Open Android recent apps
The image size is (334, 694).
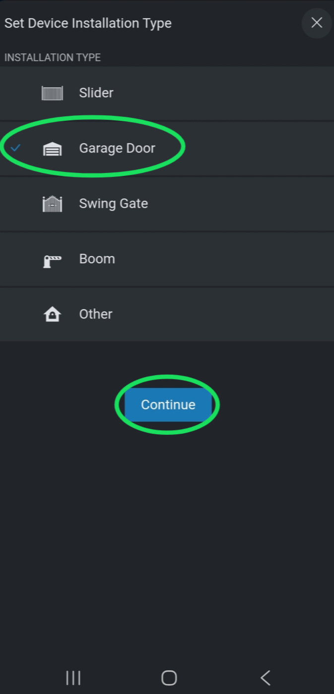coord(73,678)
